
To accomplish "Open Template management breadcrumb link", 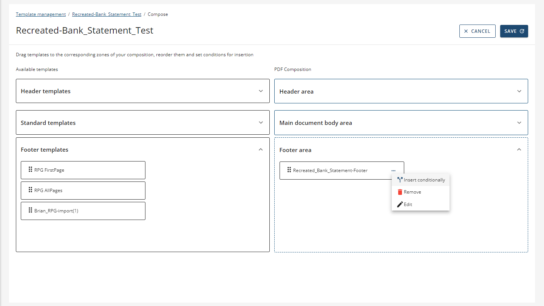I will [x=41, y=14].
